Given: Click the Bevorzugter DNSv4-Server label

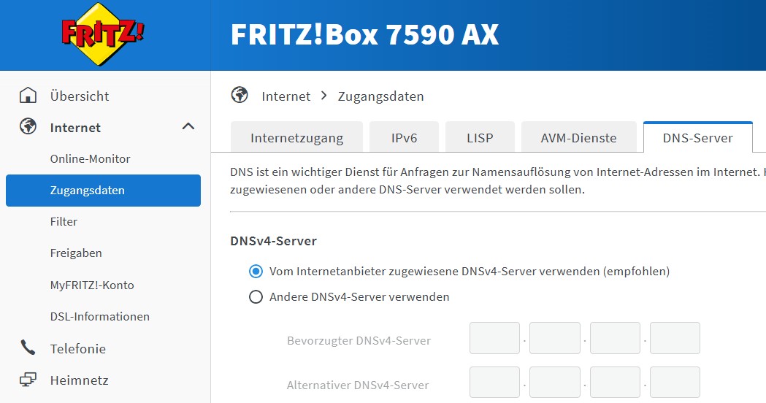Looking at the screenshot, I should pos(359,340).
